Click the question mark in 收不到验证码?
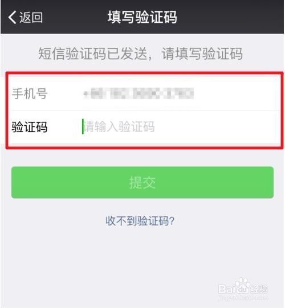Image resolution: width=285 pixels, height=308 pixels. click(x=172, y=221)
